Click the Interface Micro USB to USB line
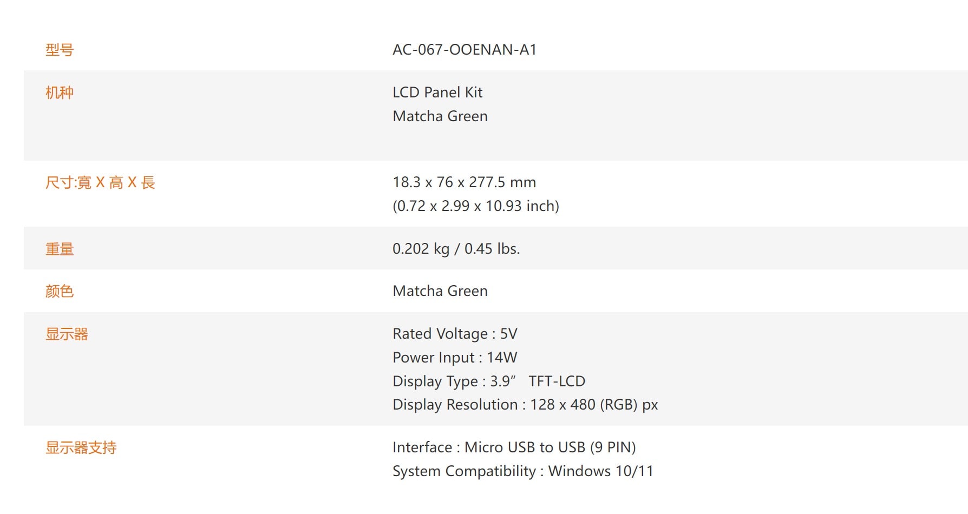Screen dimensions: 968x514 (514, 447)
